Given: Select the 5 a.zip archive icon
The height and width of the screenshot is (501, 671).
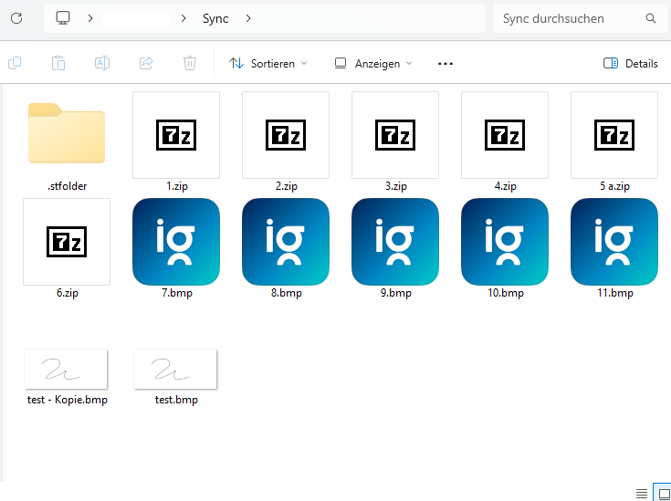Looking at the screenshot, I should click(614, 135).
